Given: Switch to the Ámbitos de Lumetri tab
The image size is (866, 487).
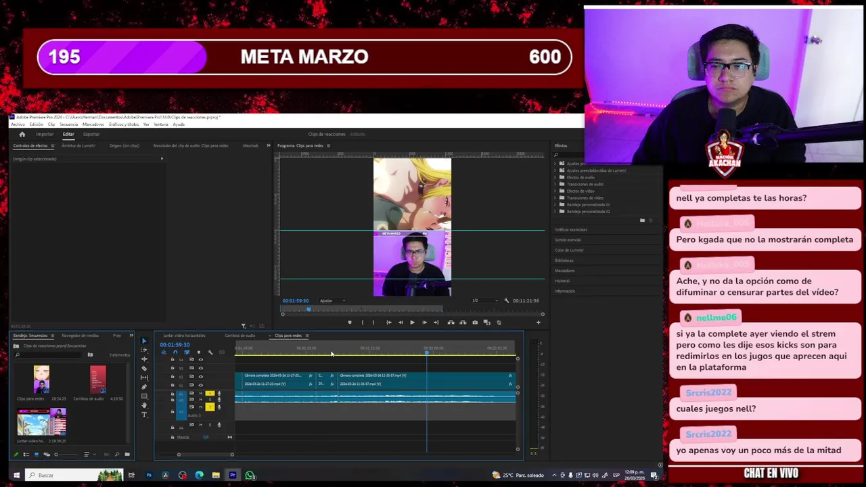Looking at the screenshot, I should pyautogui.click(x=78, y=145).
